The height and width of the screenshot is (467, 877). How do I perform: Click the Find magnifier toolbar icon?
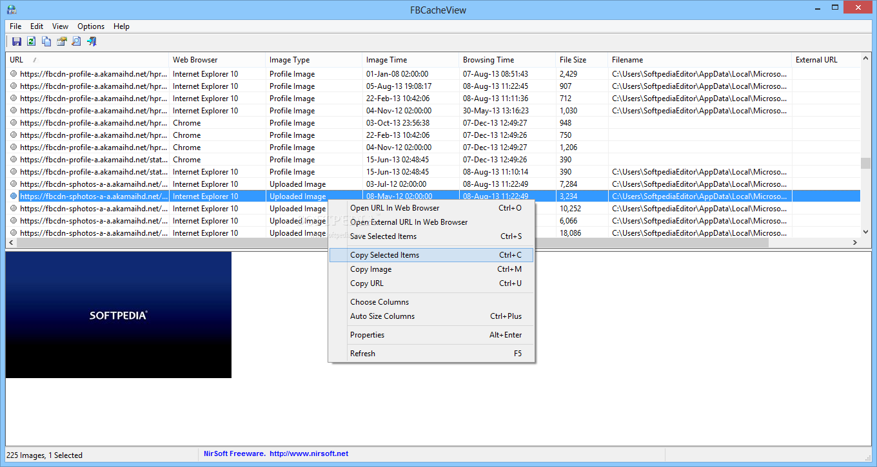76,41
